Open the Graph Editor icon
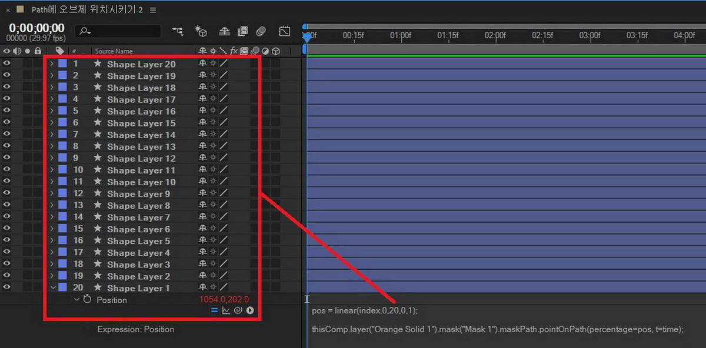Image resolution: width=706 pixels, height=348 pixels. point(285,31)
